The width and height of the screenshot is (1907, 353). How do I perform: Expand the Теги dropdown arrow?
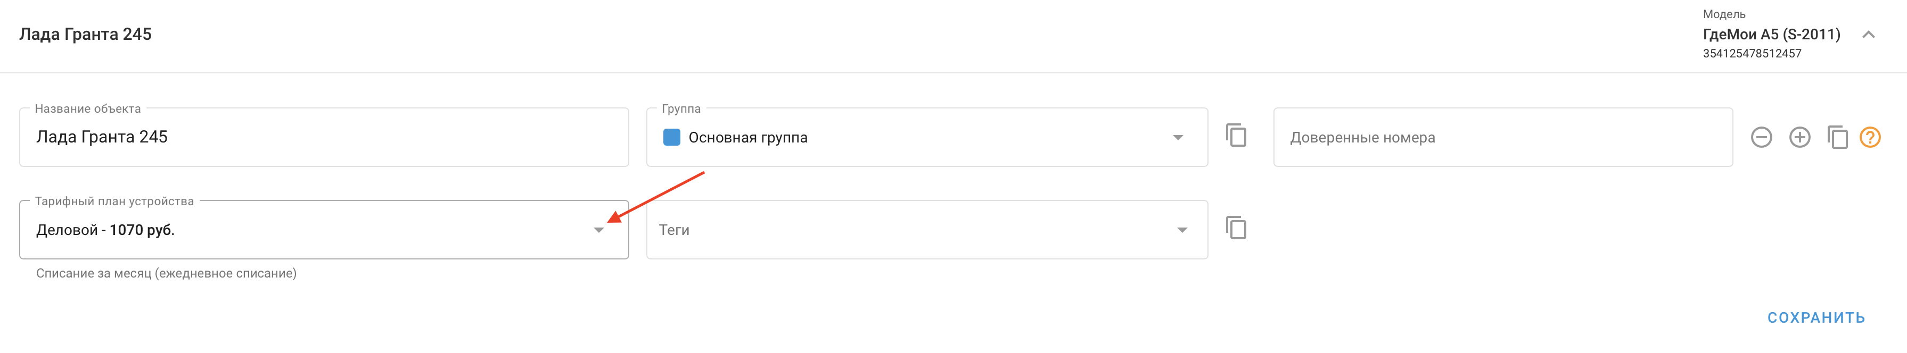click(x=1182, y=230)
